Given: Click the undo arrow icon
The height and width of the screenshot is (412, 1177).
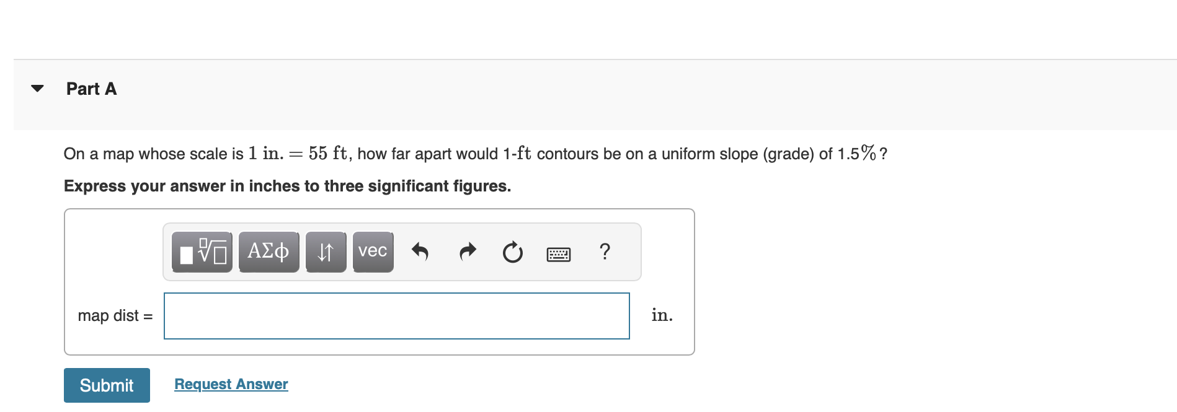Looking at the screenshot, I should pyautogui.click(x=420, y=252).
